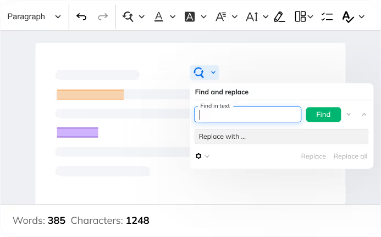Expand the font background color arrow
This screenshot has width=381, height=237.
203,17
